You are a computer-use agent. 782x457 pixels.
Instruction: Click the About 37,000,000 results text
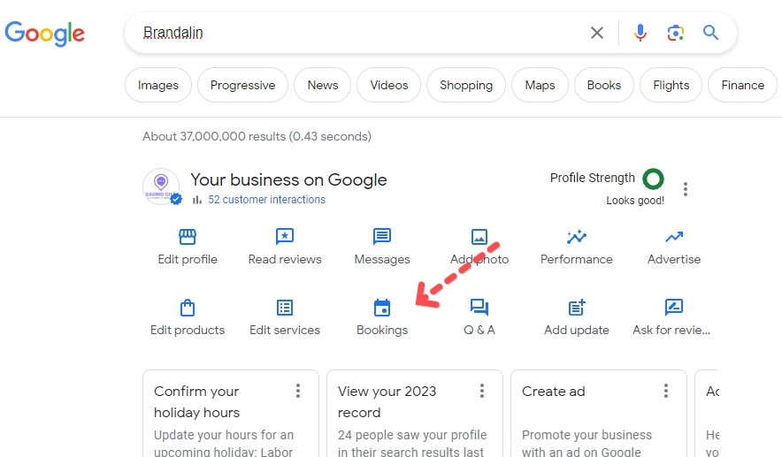coord(257,136)
